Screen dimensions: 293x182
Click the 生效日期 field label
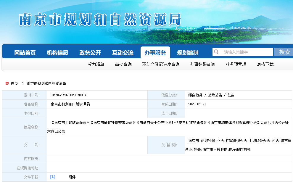tap(32, 113)
